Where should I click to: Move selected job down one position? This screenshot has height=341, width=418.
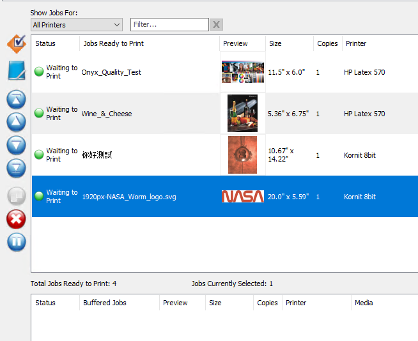(x=16, y=145)
